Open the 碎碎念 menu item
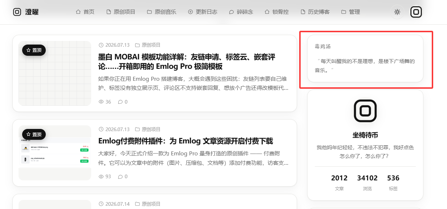Screen dimensions: 447x209 pyautogui.click(x=241, y=12)
